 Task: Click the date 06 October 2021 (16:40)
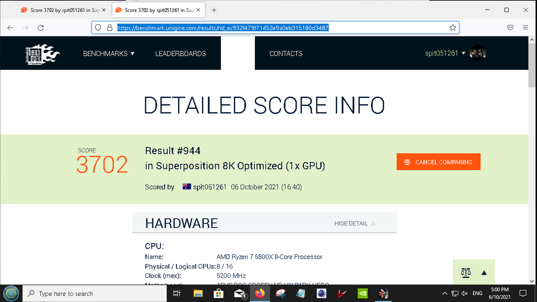(266, 187)
